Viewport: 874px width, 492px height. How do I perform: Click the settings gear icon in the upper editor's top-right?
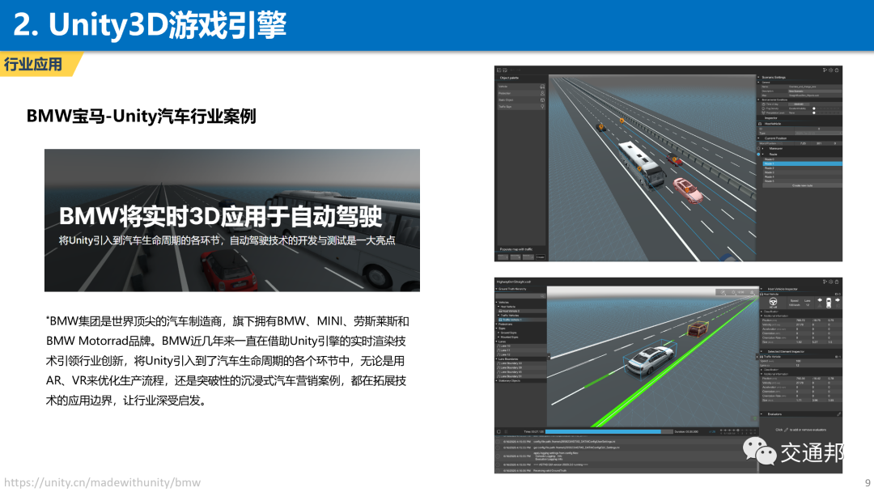pyautogui.click(x=830, y=70)
